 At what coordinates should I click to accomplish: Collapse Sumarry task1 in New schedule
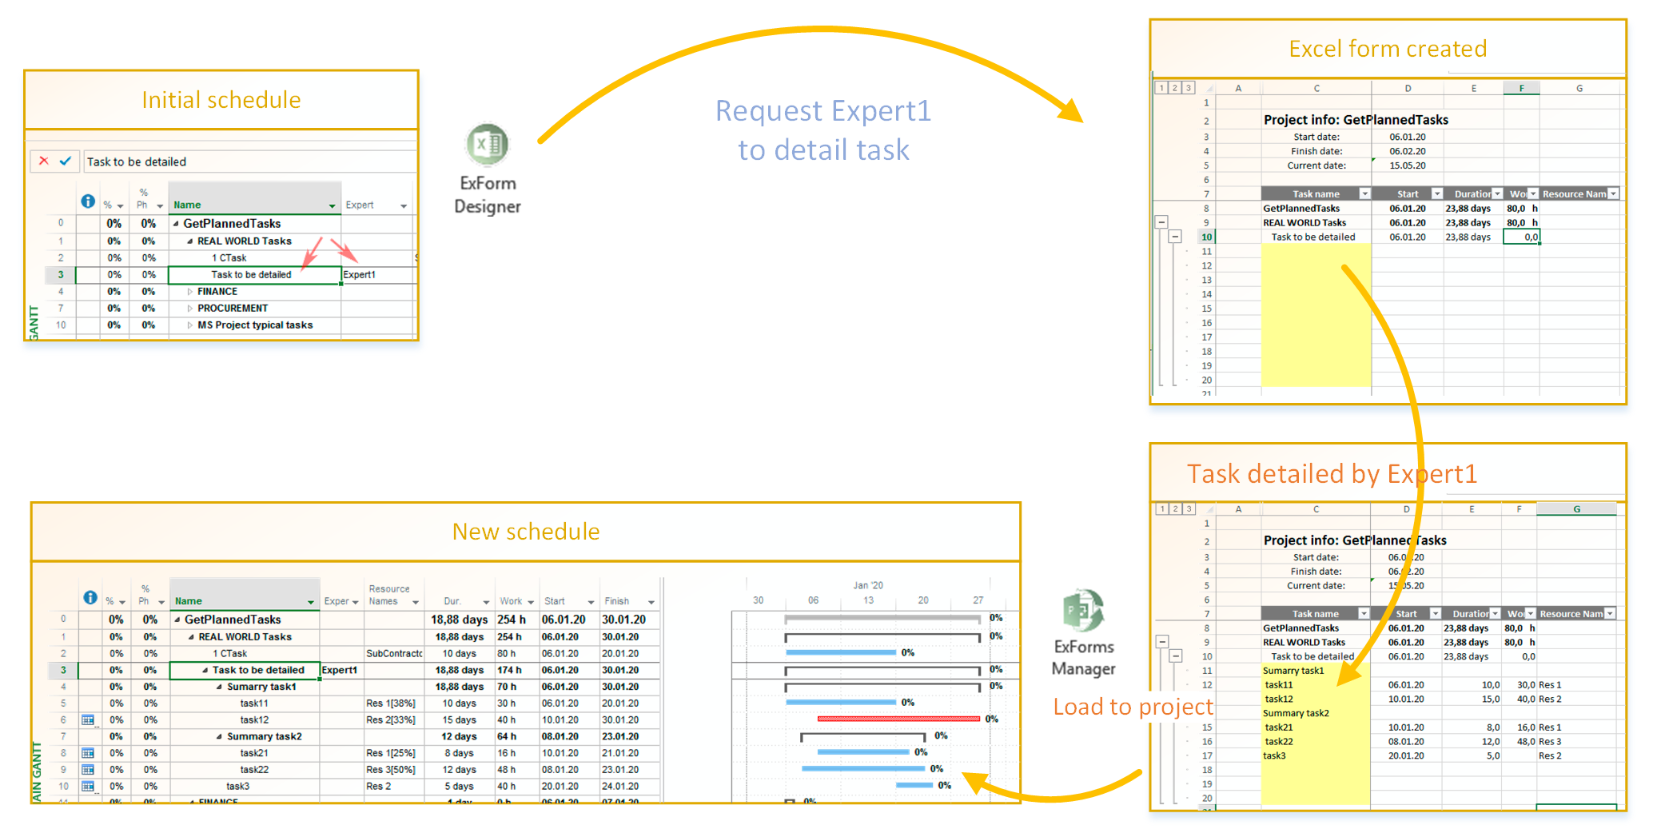click(x=220, y=688)
